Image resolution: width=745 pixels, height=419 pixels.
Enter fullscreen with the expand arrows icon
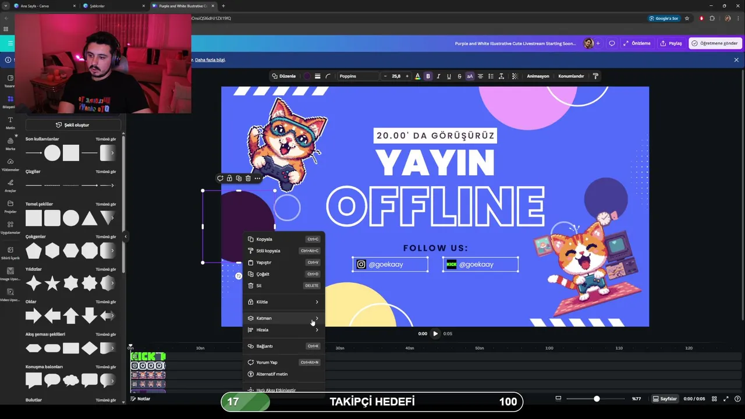pyautogui.click(x=726, y=399)
